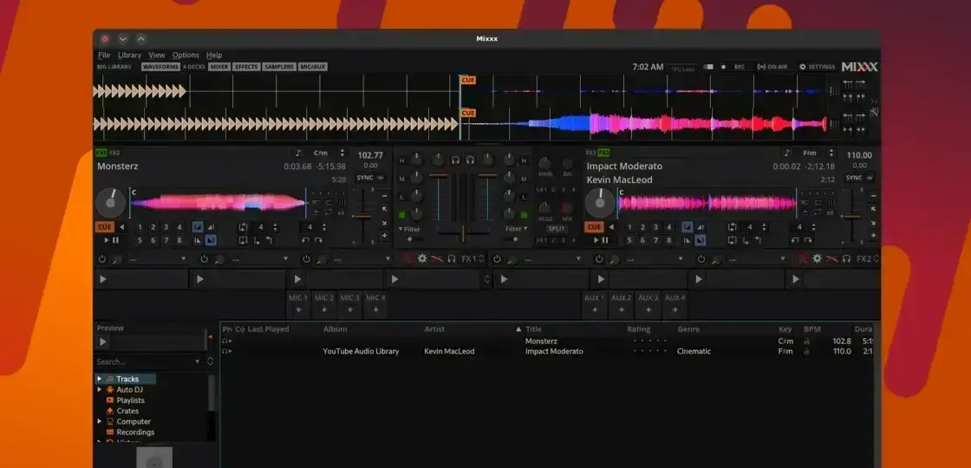This screenshot has height=468, width=971.
Task: Toggle the BIG LIBRARY view
Action: point(114,67)
